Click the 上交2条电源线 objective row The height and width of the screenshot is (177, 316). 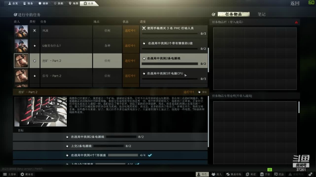tap(110, 146)
